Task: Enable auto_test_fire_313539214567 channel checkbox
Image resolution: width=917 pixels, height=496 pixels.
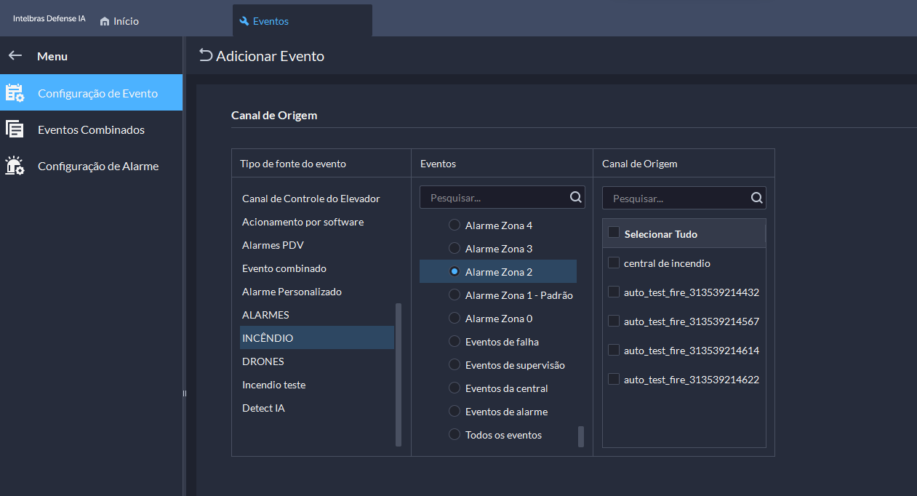Action: click(x=614, y=321)
